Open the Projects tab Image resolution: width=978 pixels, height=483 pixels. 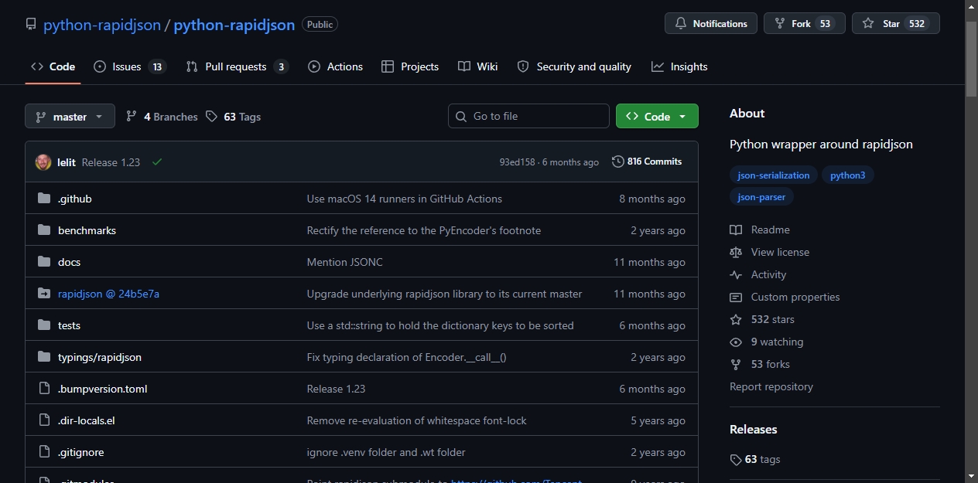click(x=410, y=66)
